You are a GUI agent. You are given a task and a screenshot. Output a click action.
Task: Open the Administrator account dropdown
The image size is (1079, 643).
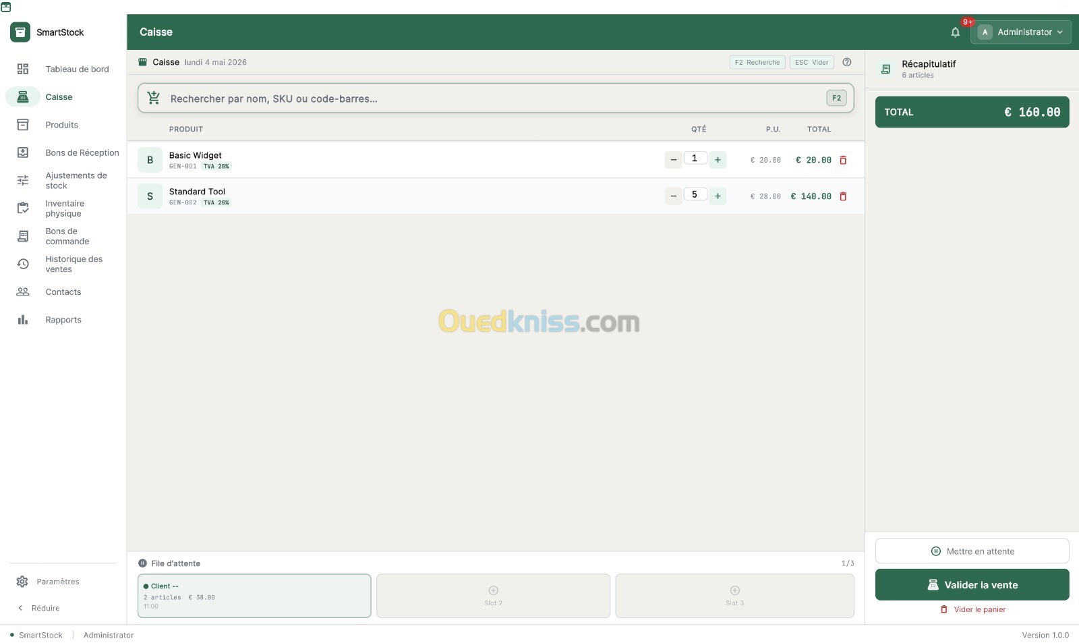pyautogui.click(x=1020, y=32)
